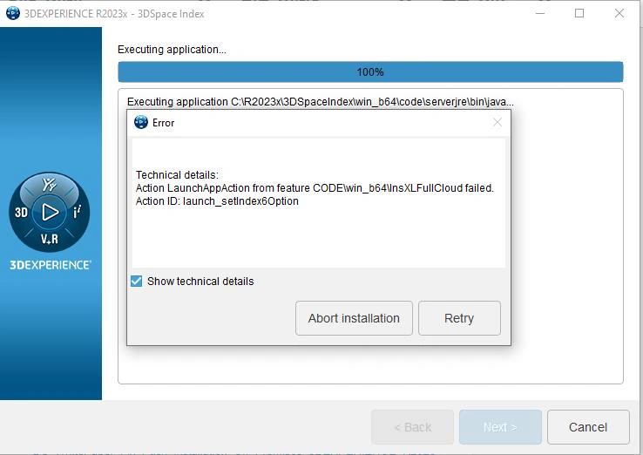Image resolution: width=643 pixels, height=455 pixels.
Task: Click the disabled Next button
Action: pos(500,427)
